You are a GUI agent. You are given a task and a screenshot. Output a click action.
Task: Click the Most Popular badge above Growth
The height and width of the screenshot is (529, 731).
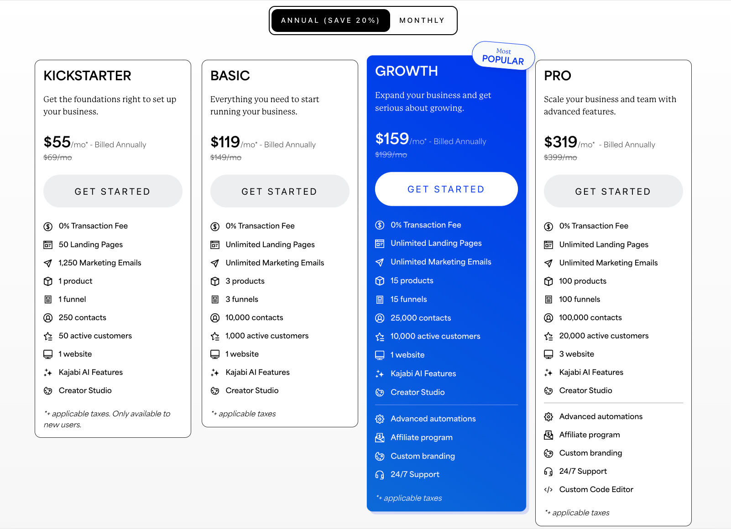point(503,56)
